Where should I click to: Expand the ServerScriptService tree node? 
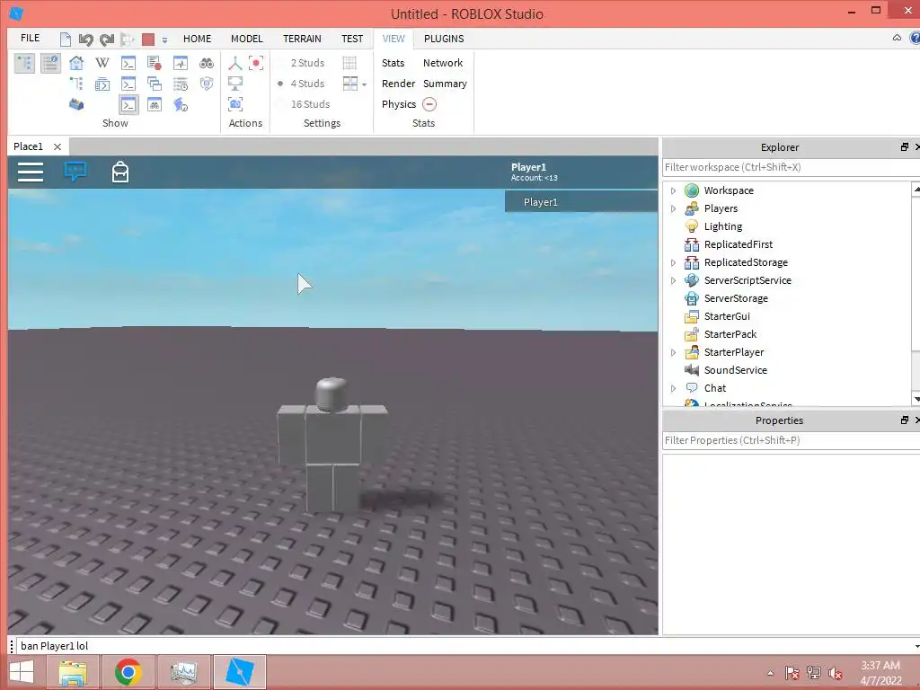pyautogui.click(x=673, y=280)
